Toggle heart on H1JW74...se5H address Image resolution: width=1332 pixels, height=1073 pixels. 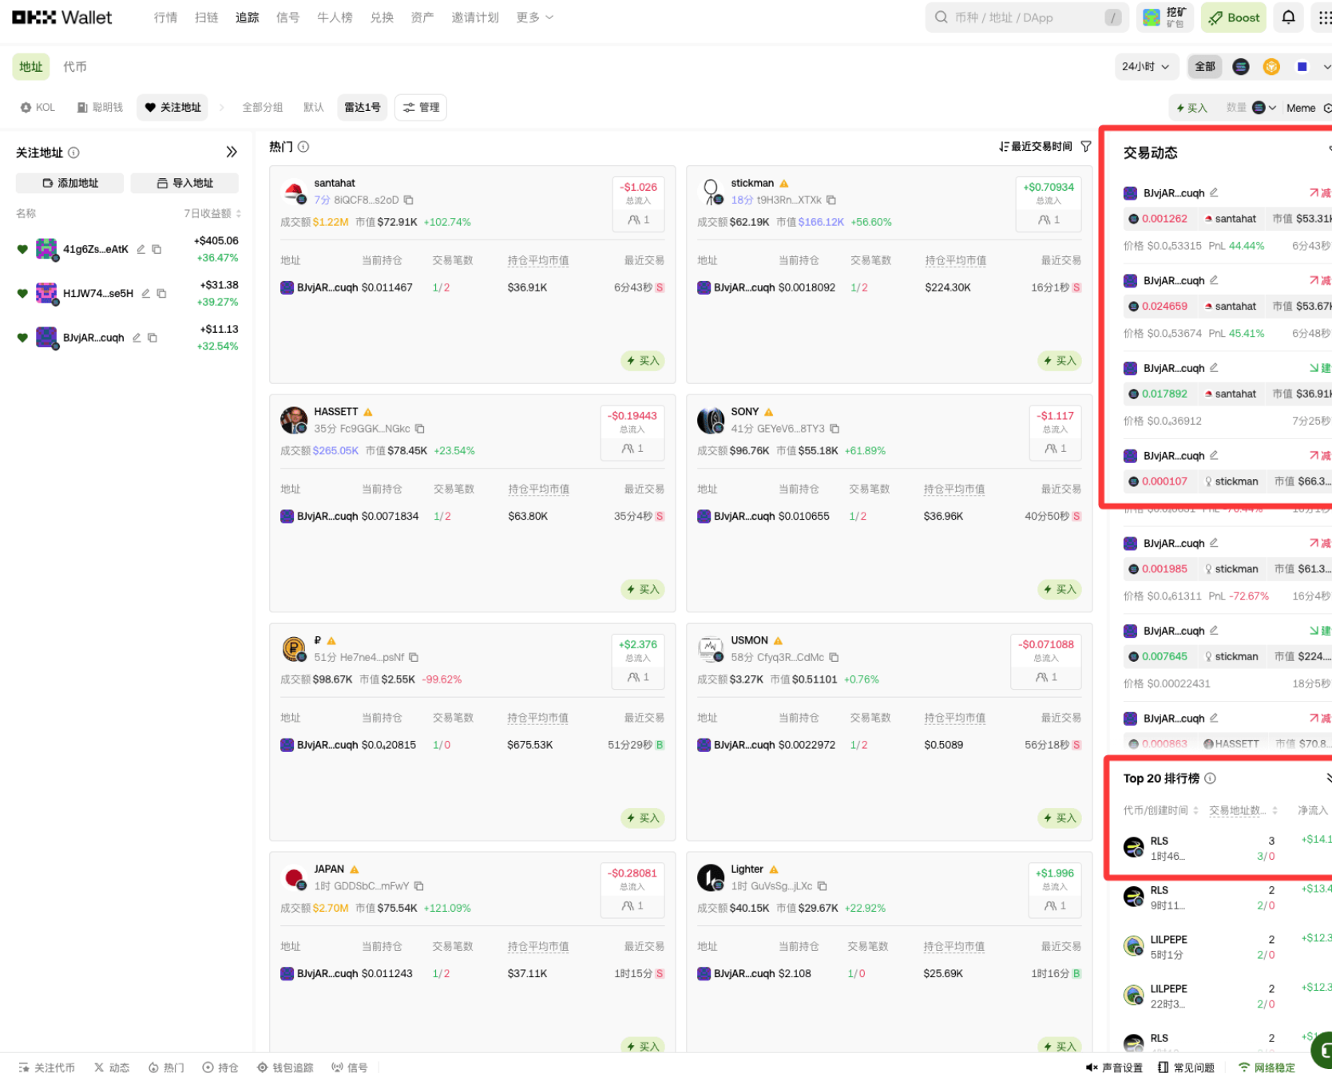point(22,294)
